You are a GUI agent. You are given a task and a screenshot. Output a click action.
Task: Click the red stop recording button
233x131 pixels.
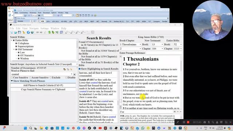coord(188,122)
